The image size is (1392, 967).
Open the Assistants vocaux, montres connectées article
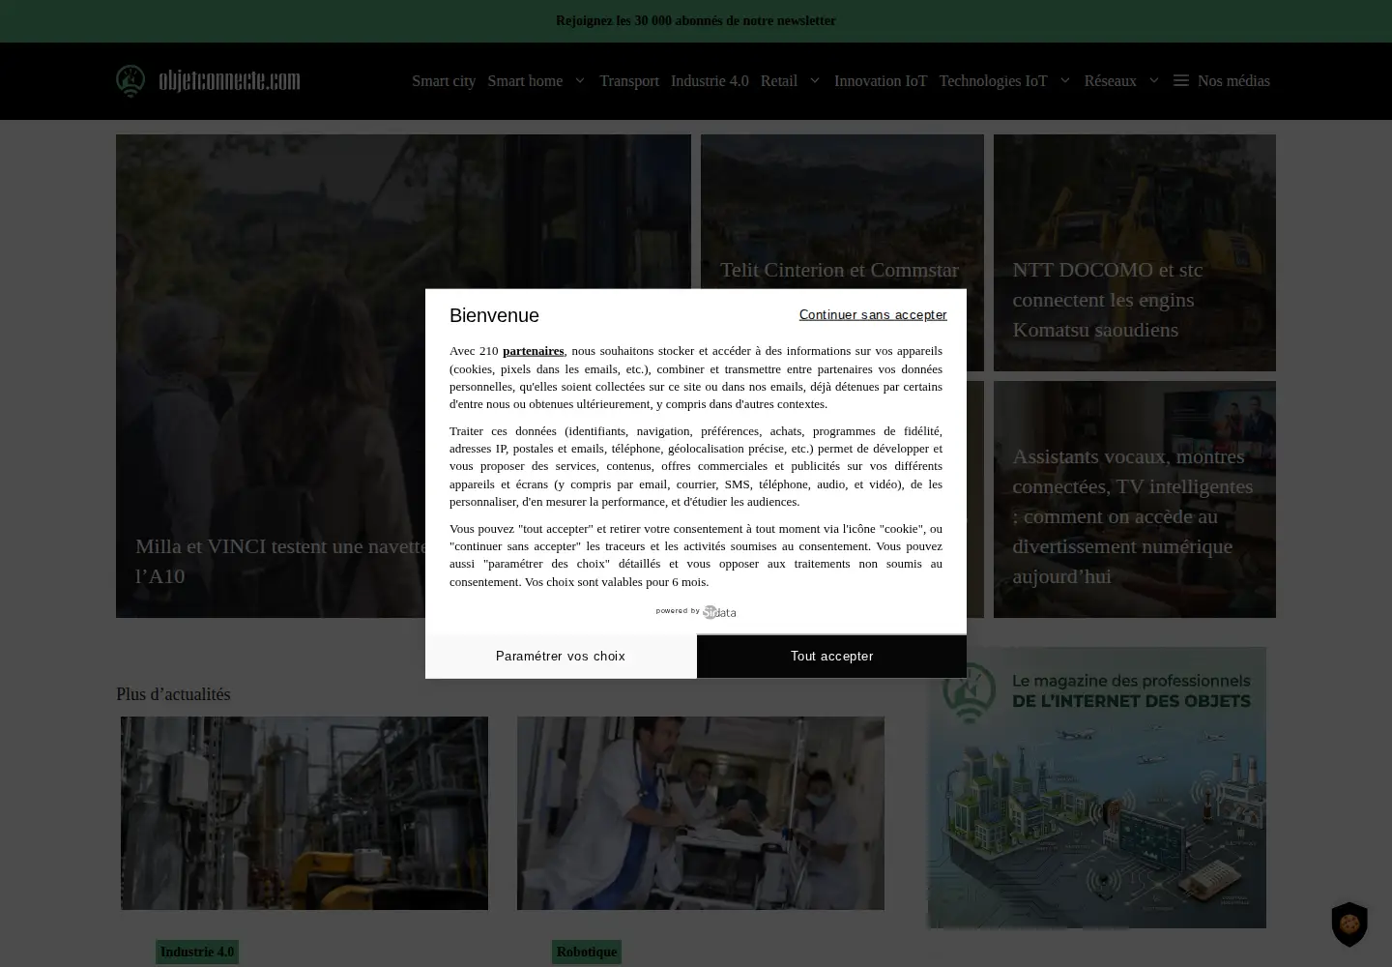pyautogui.click(x=1135, y=499)
